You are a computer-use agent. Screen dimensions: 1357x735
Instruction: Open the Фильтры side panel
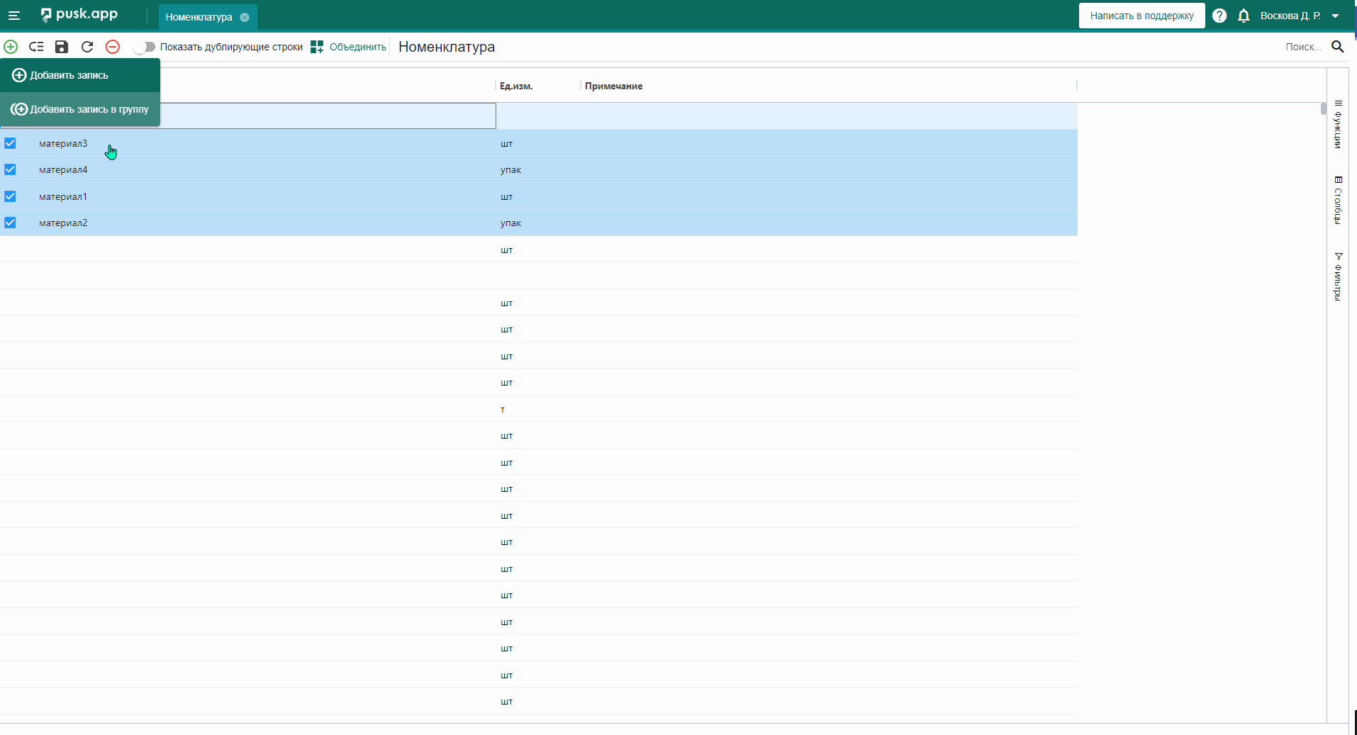click(1338, 276)
